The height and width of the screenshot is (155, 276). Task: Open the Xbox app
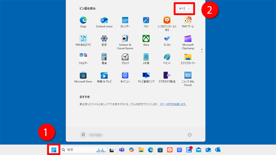tap(146, 41)
